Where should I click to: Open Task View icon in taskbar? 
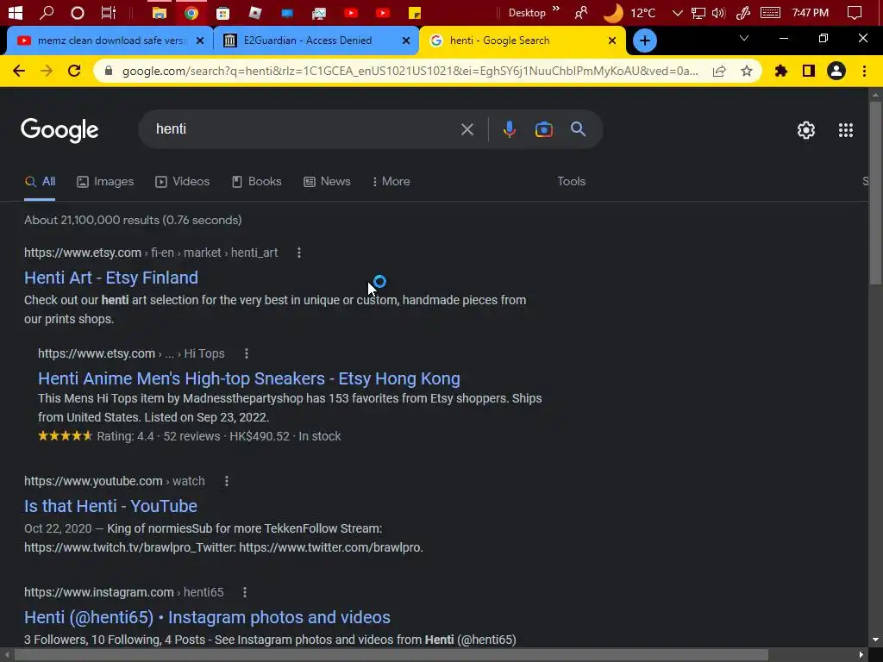tap(108, 12)
